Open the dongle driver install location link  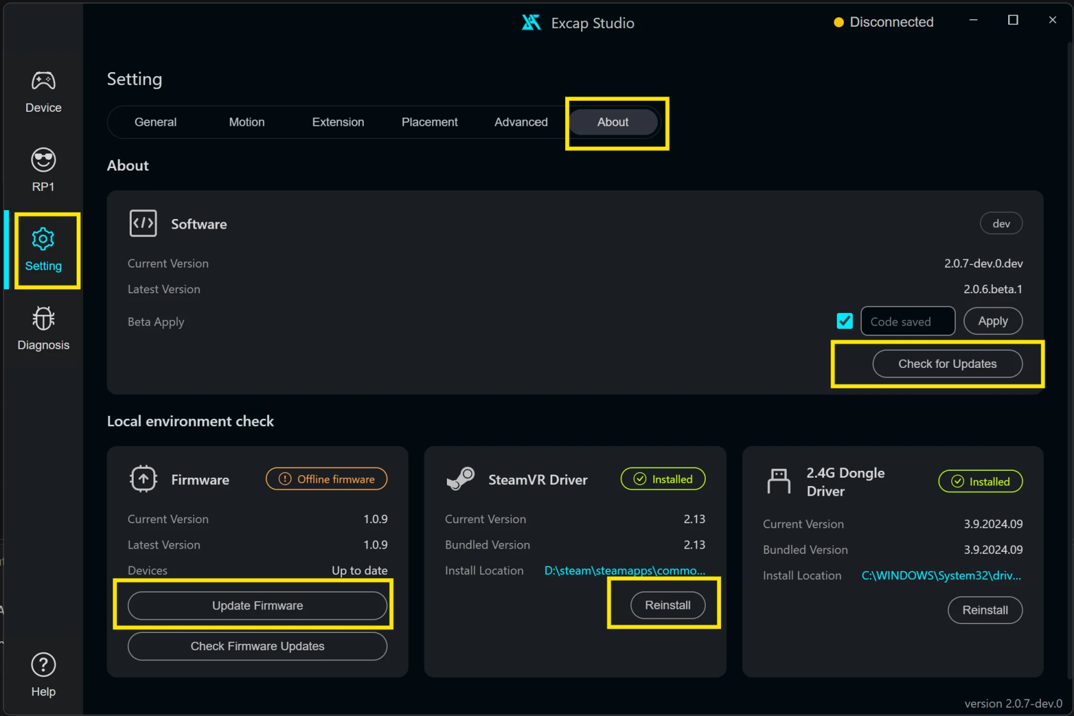pos(941,575)
